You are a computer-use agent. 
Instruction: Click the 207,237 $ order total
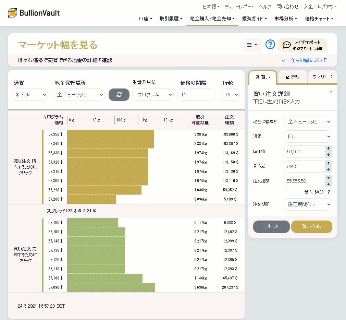tap(230, 287)
